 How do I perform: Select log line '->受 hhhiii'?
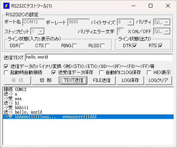point(88,108)
